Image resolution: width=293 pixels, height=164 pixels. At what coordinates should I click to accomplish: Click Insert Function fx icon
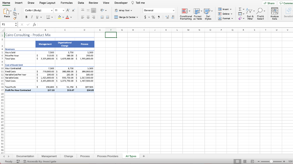34,25
